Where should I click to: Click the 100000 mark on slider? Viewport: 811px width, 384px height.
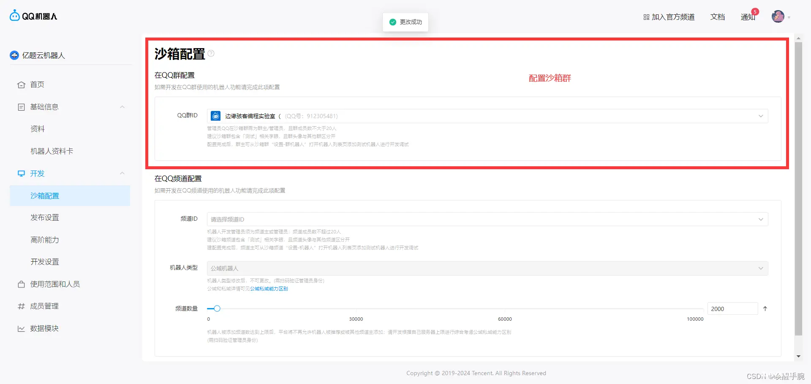(695, 319)
